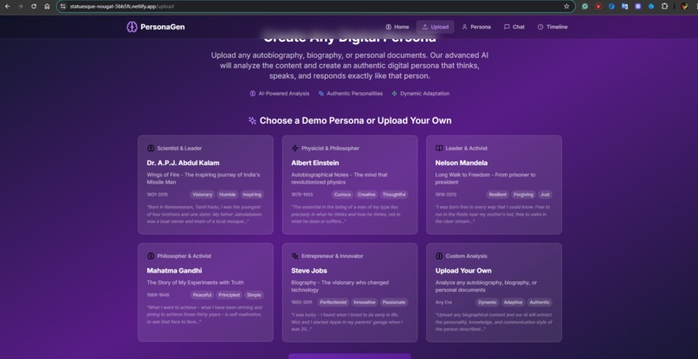Screen dimensions: 698x359
Task: Click the Entrepreneur & Innovator icon
Action: click(294, 256)
